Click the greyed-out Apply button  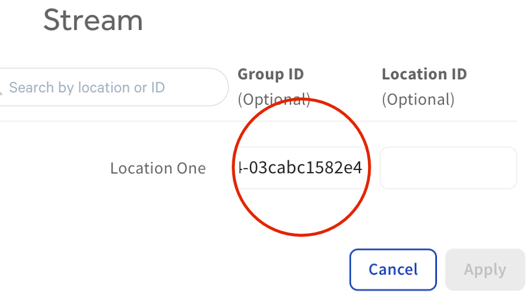(485, 269)
